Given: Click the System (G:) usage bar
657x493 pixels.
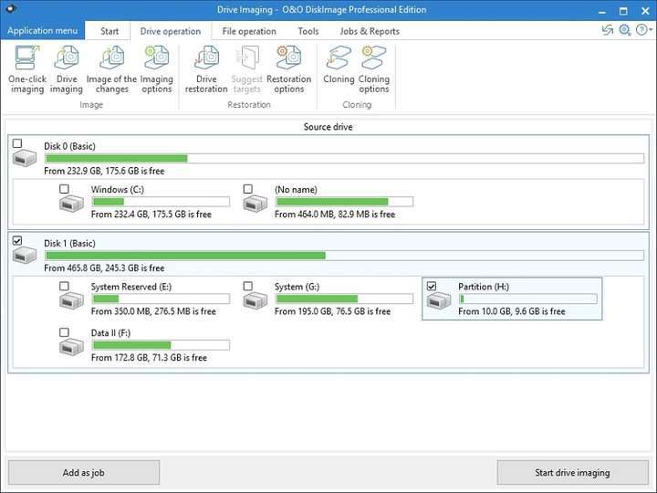Looking at the screenshot, I should click(x=344, y=299).
